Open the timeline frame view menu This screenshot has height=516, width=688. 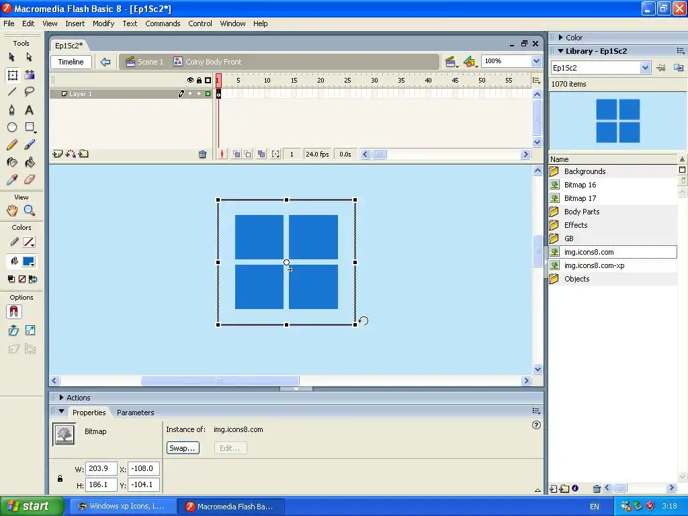click(x=536, y=81)
